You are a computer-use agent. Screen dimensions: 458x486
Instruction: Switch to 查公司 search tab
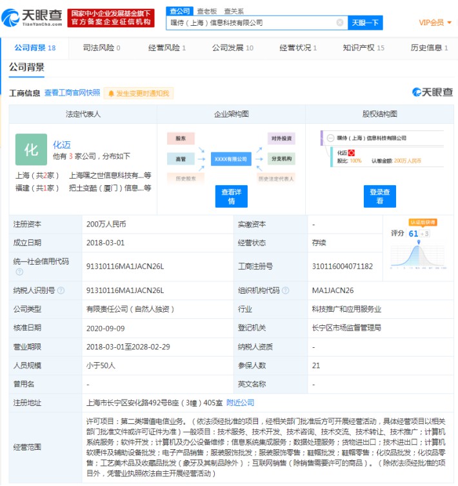coord(180,11)
